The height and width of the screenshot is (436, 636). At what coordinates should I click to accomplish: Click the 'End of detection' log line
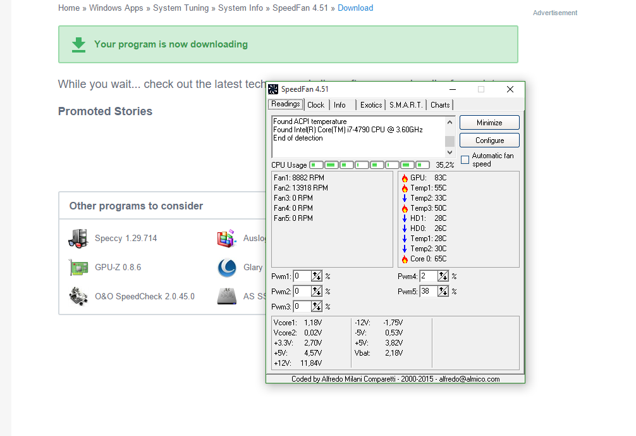click(298, 138)
